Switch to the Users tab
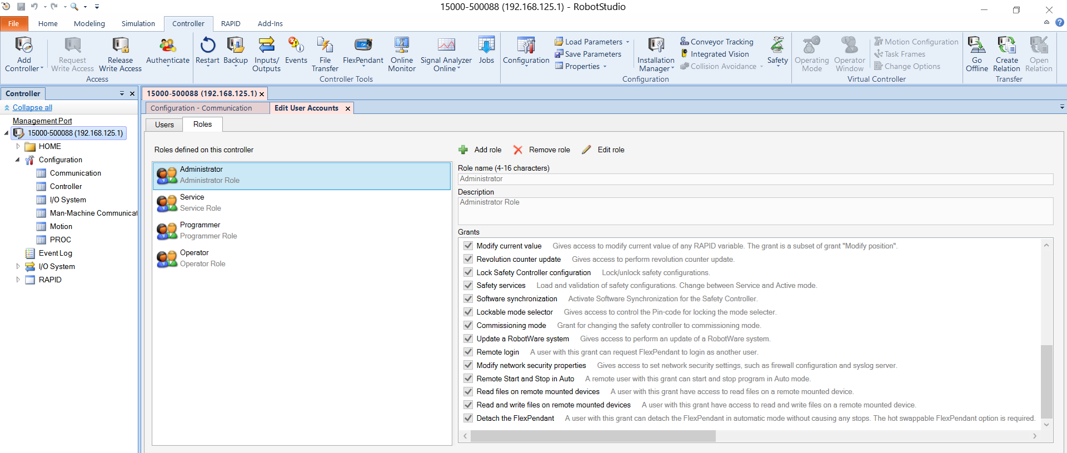This screenshot has width=1067, height=453. [164, 125]
